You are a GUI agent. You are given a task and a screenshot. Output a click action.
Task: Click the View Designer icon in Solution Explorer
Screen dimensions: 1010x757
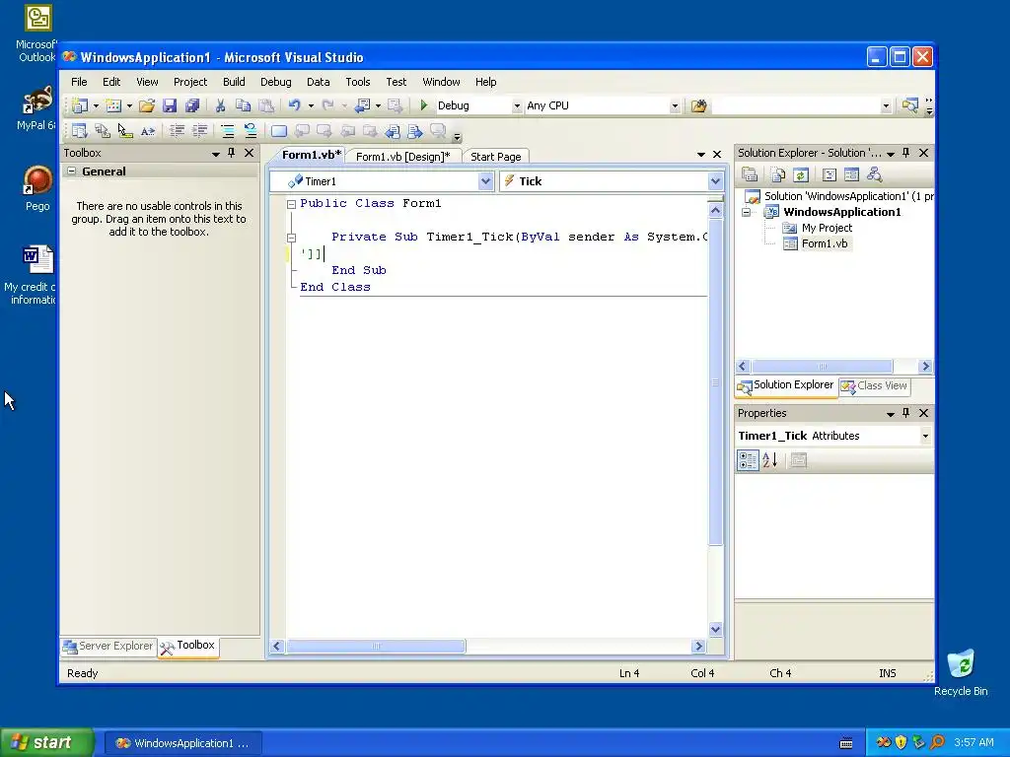(851, 174)
